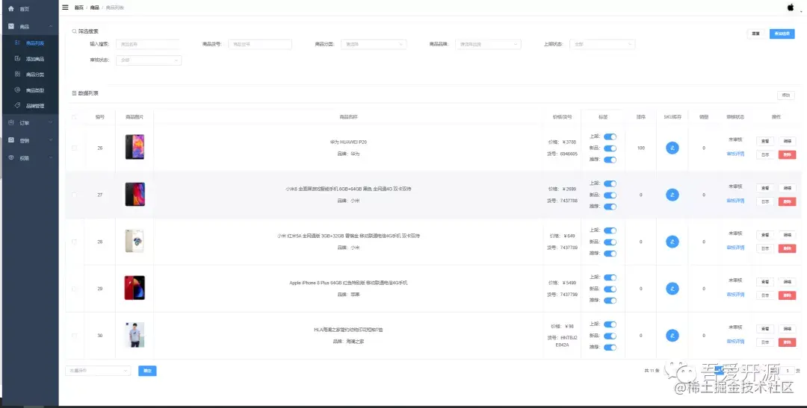Click the 小米8 product image in row 27
807x408 pixels.
[134, 194]
